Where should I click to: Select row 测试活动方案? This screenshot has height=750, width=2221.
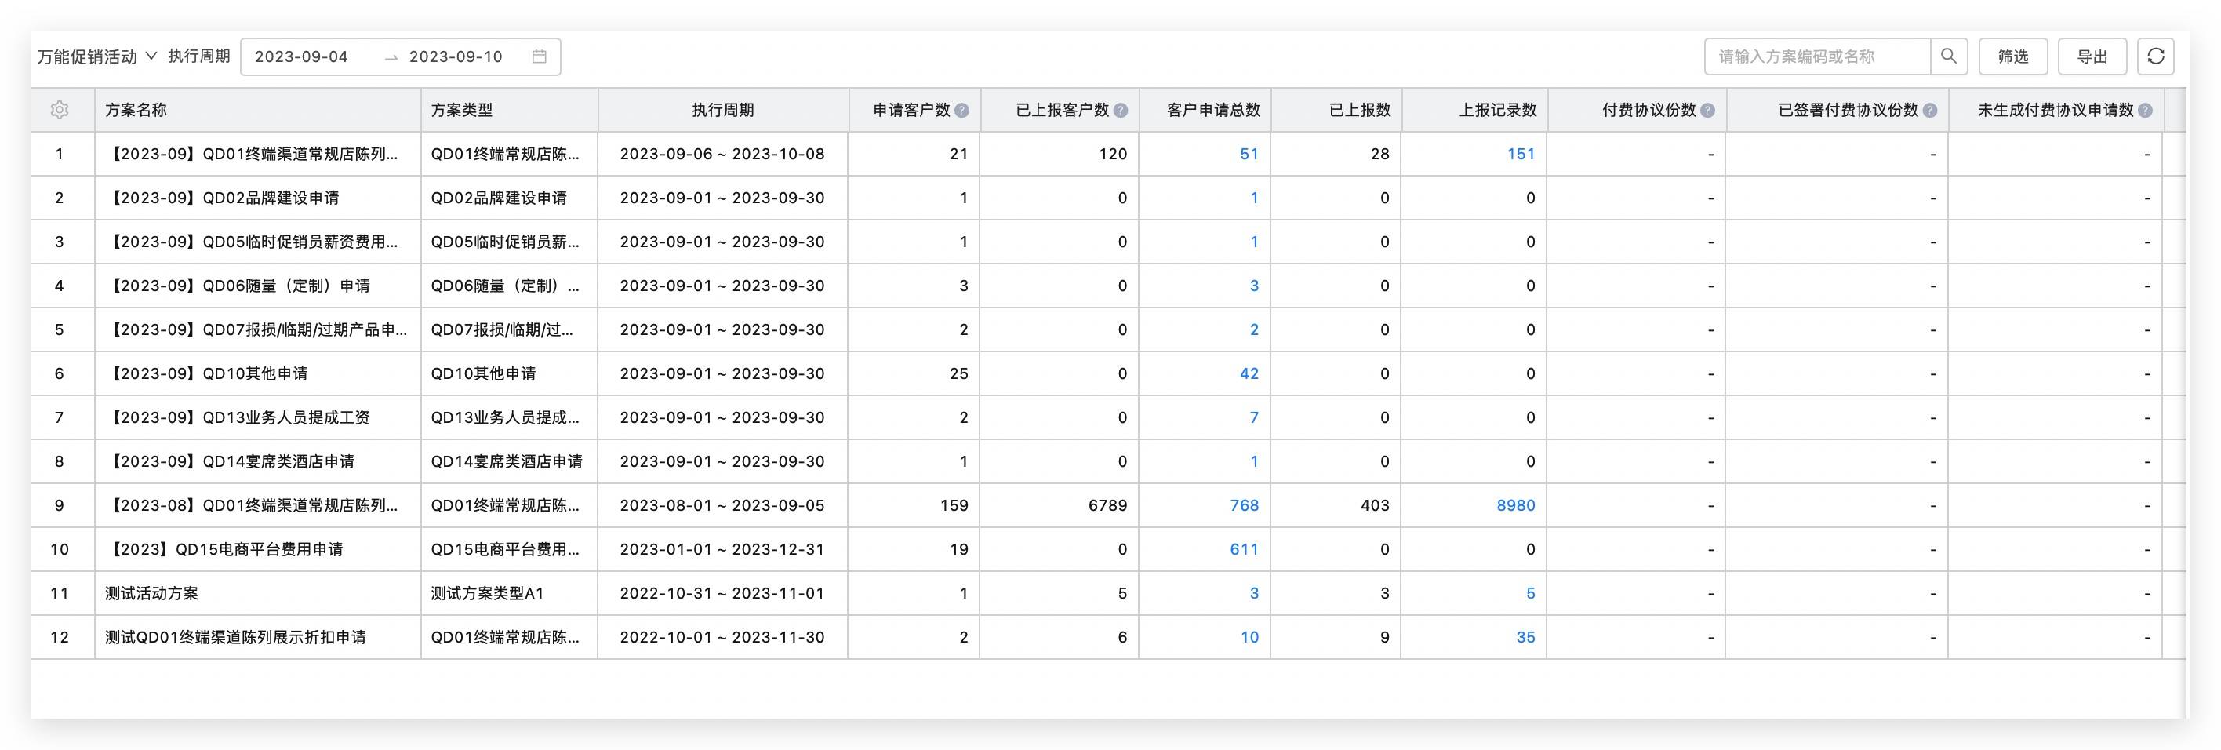point(1109,593)
